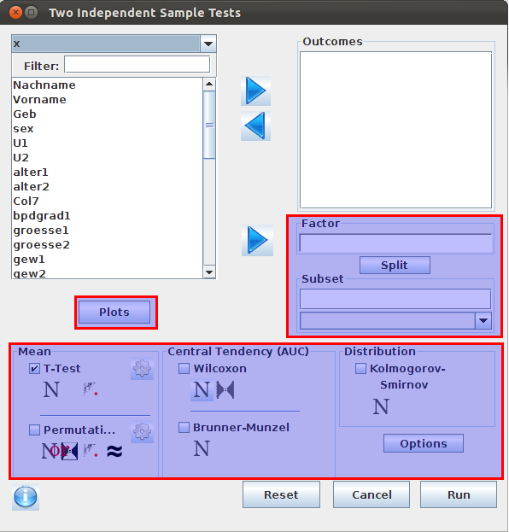Image resolution: width=509 pixels, height=532 pixels.
Task: Uncheck the T-Test checkbox
Action: 35,368
